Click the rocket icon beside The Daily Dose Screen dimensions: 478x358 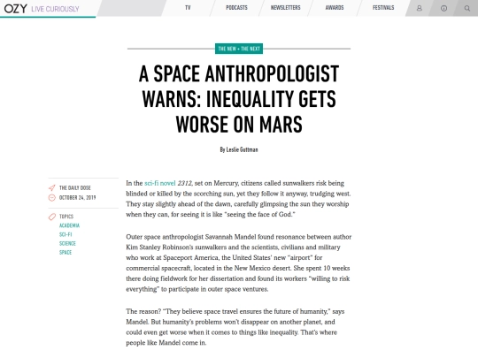point(52,187)
